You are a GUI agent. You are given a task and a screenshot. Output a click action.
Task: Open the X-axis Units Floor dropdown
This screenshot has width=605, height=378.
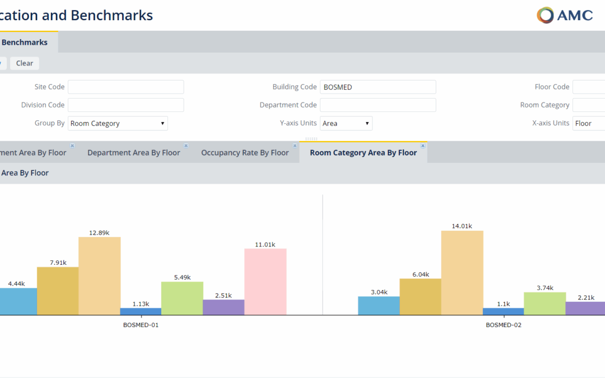(589, 123)
